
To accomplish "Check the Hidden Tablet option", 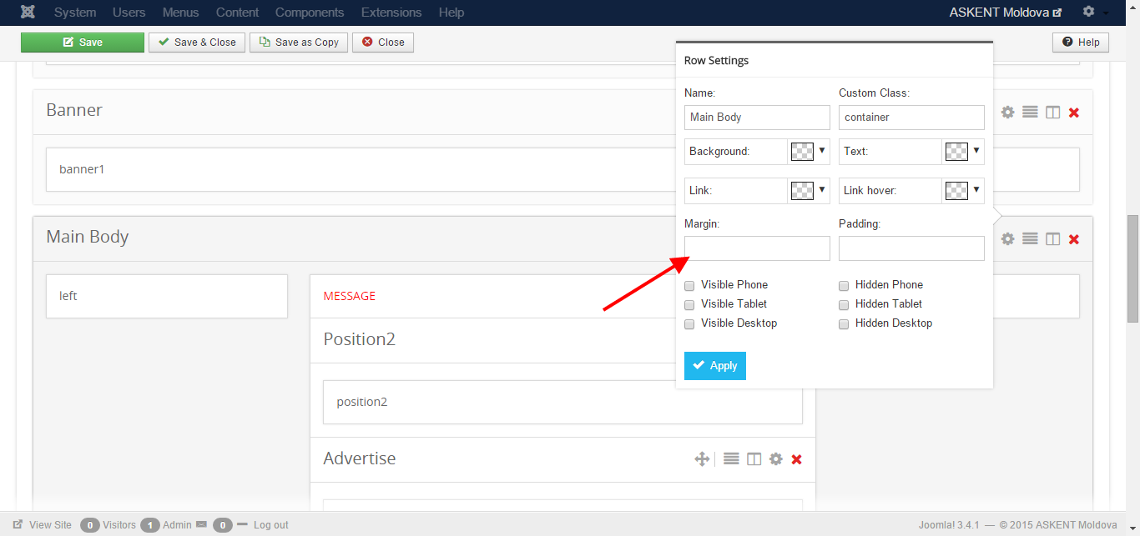I will point(844,304).
